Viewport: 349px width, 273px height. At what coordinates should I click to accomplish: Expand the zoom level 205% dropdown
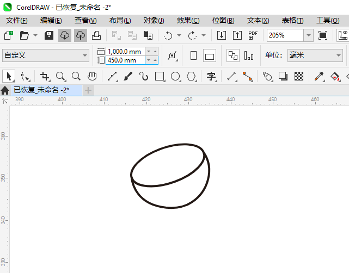coord(308,35)
